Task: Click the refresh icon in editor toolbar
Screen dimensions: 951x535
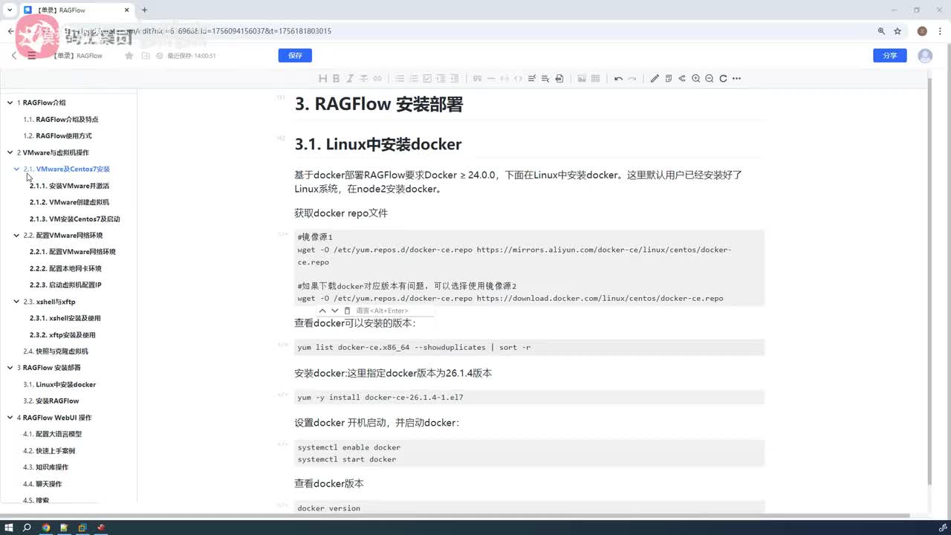Action: point(723,78)
